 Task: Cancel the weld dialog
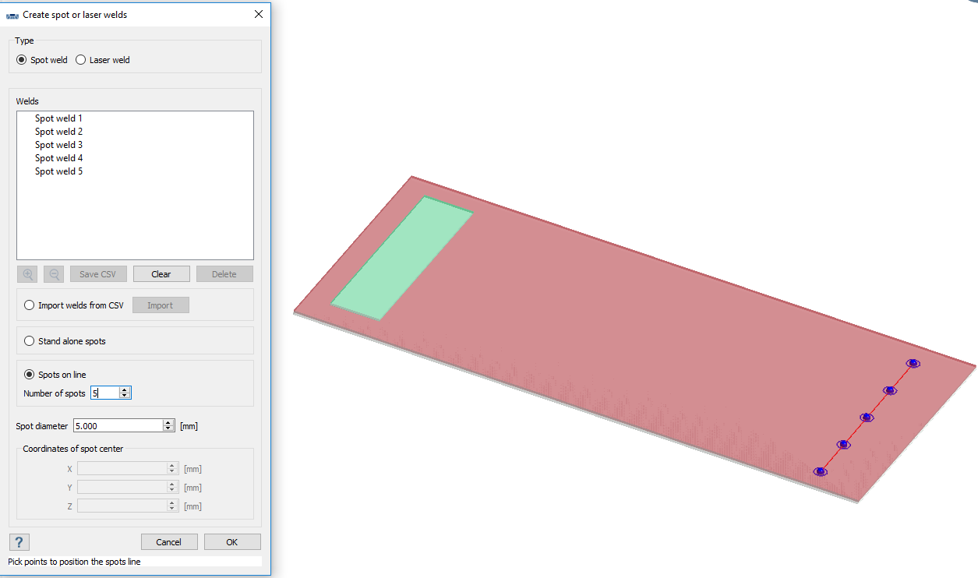pyautogui.click(x=169, y=542)
